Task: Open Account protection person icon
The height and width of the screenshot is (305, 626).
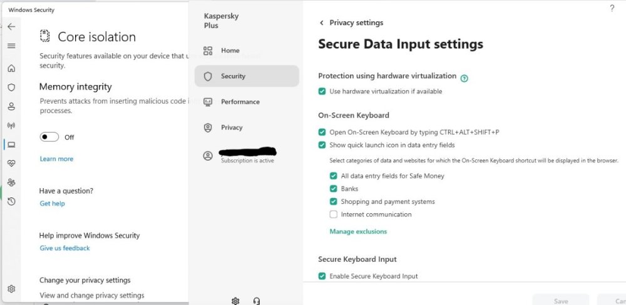Action: [11, 106]
